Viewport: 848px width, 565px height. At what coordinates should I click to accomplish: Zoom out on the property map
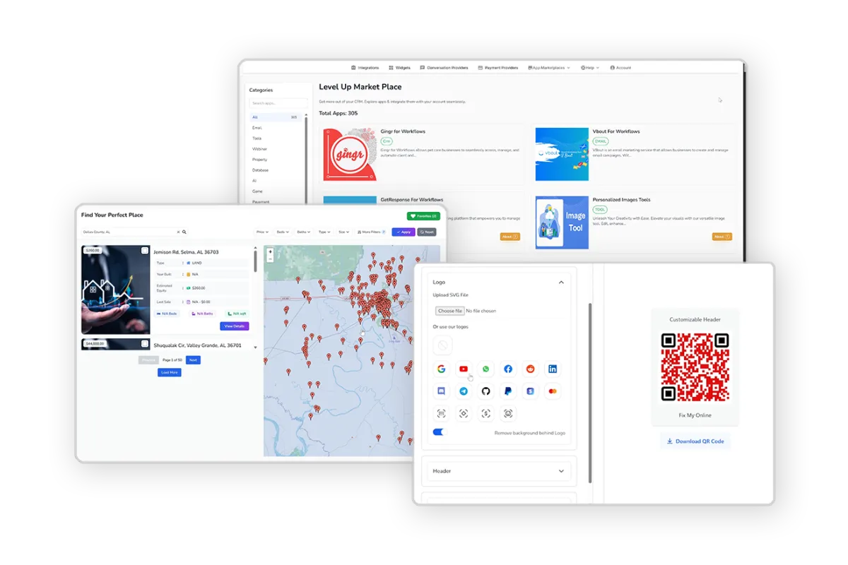270,258
